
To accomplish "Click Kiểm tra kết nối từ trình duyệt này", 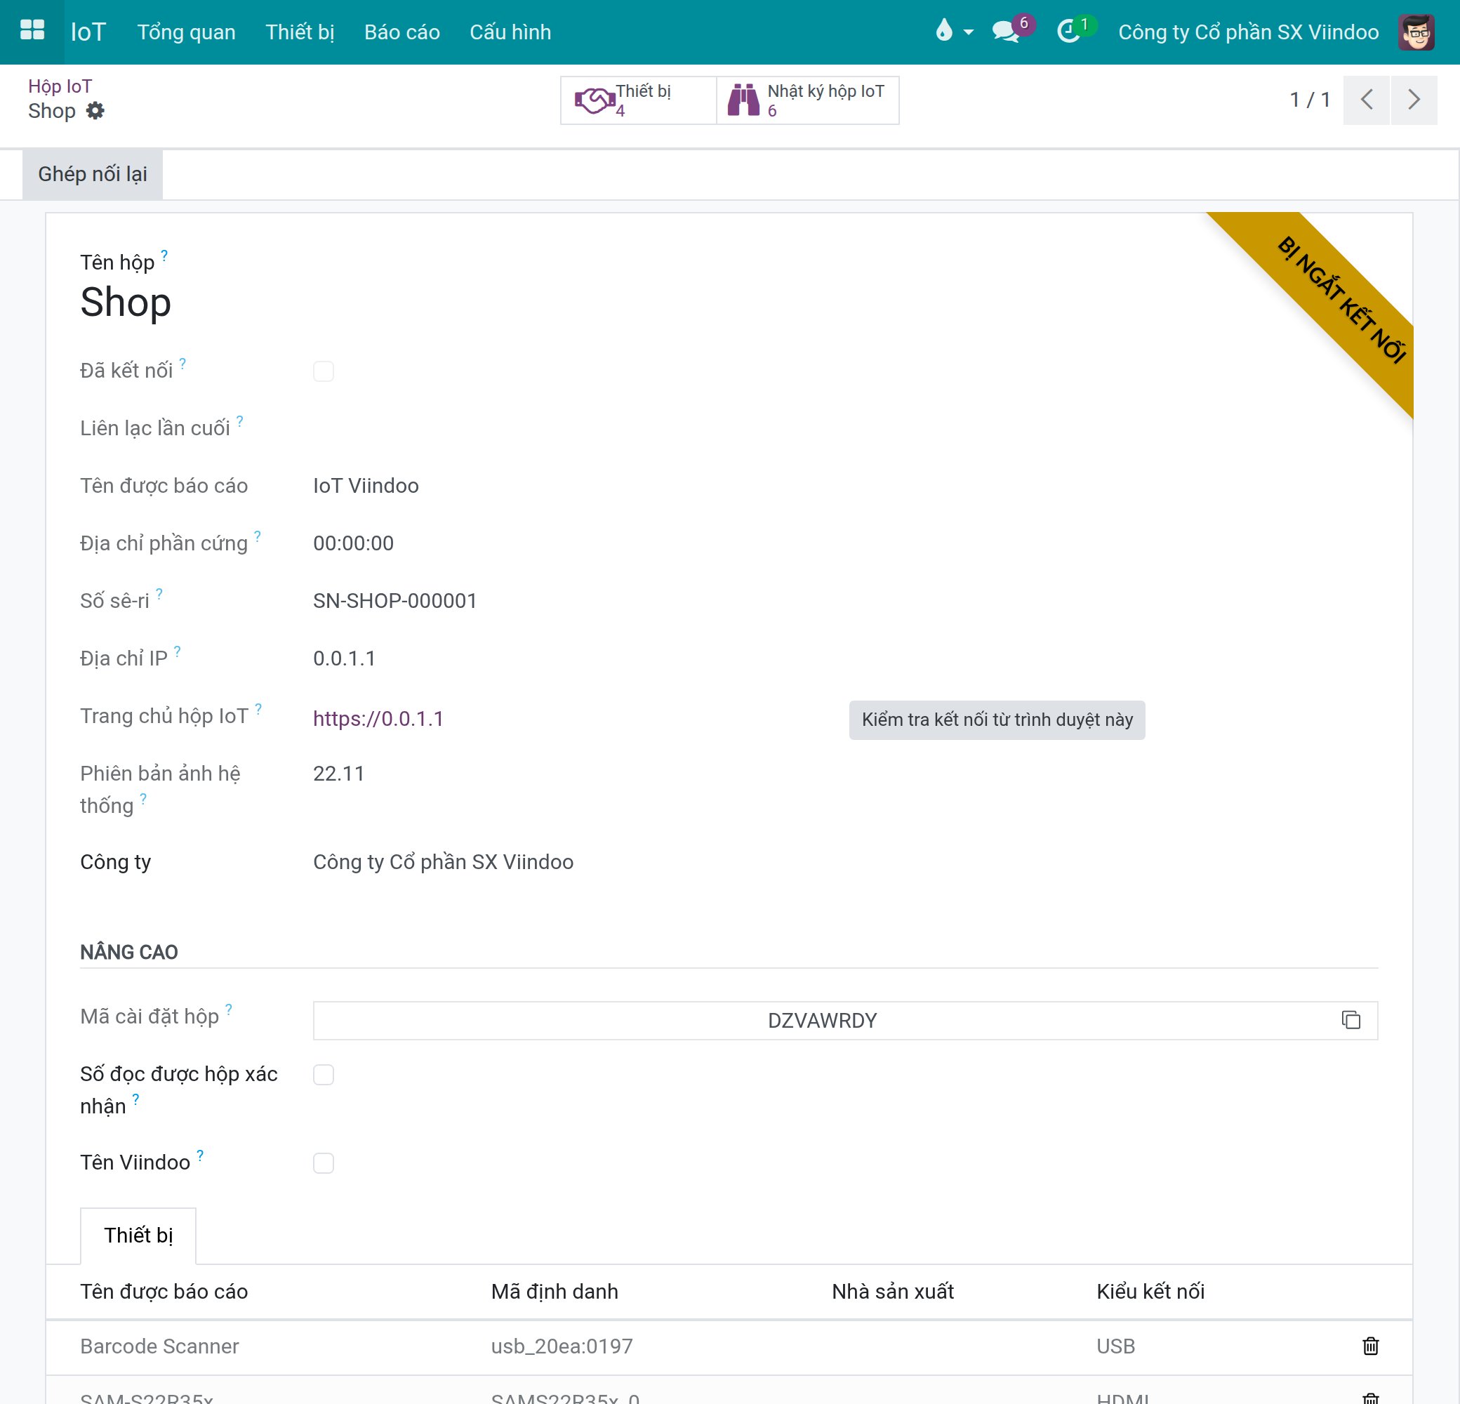I will [x=997, y=720].
